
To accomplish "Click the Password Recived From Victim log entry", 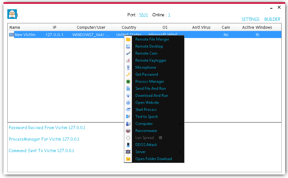I will coord(47,128).
